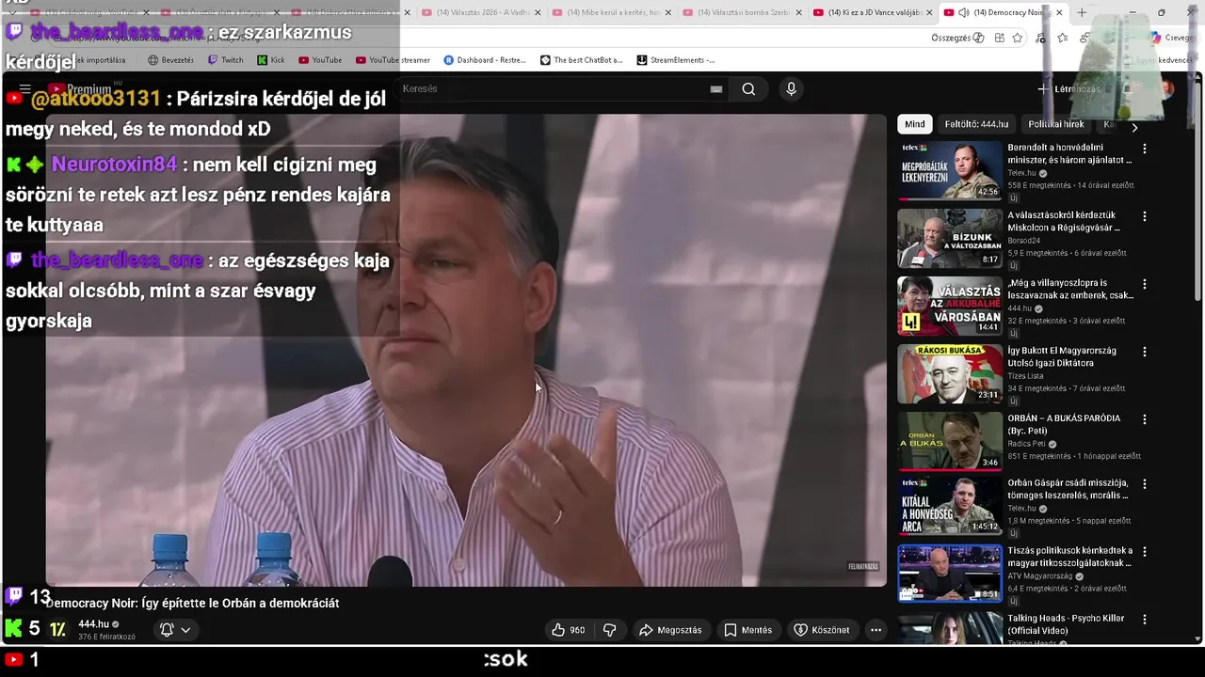Open 'ORBÁN – A BUKÁS PARÓDIA' video thumbnail
This screenshot has width=1205, height=677.
point(949,441)
